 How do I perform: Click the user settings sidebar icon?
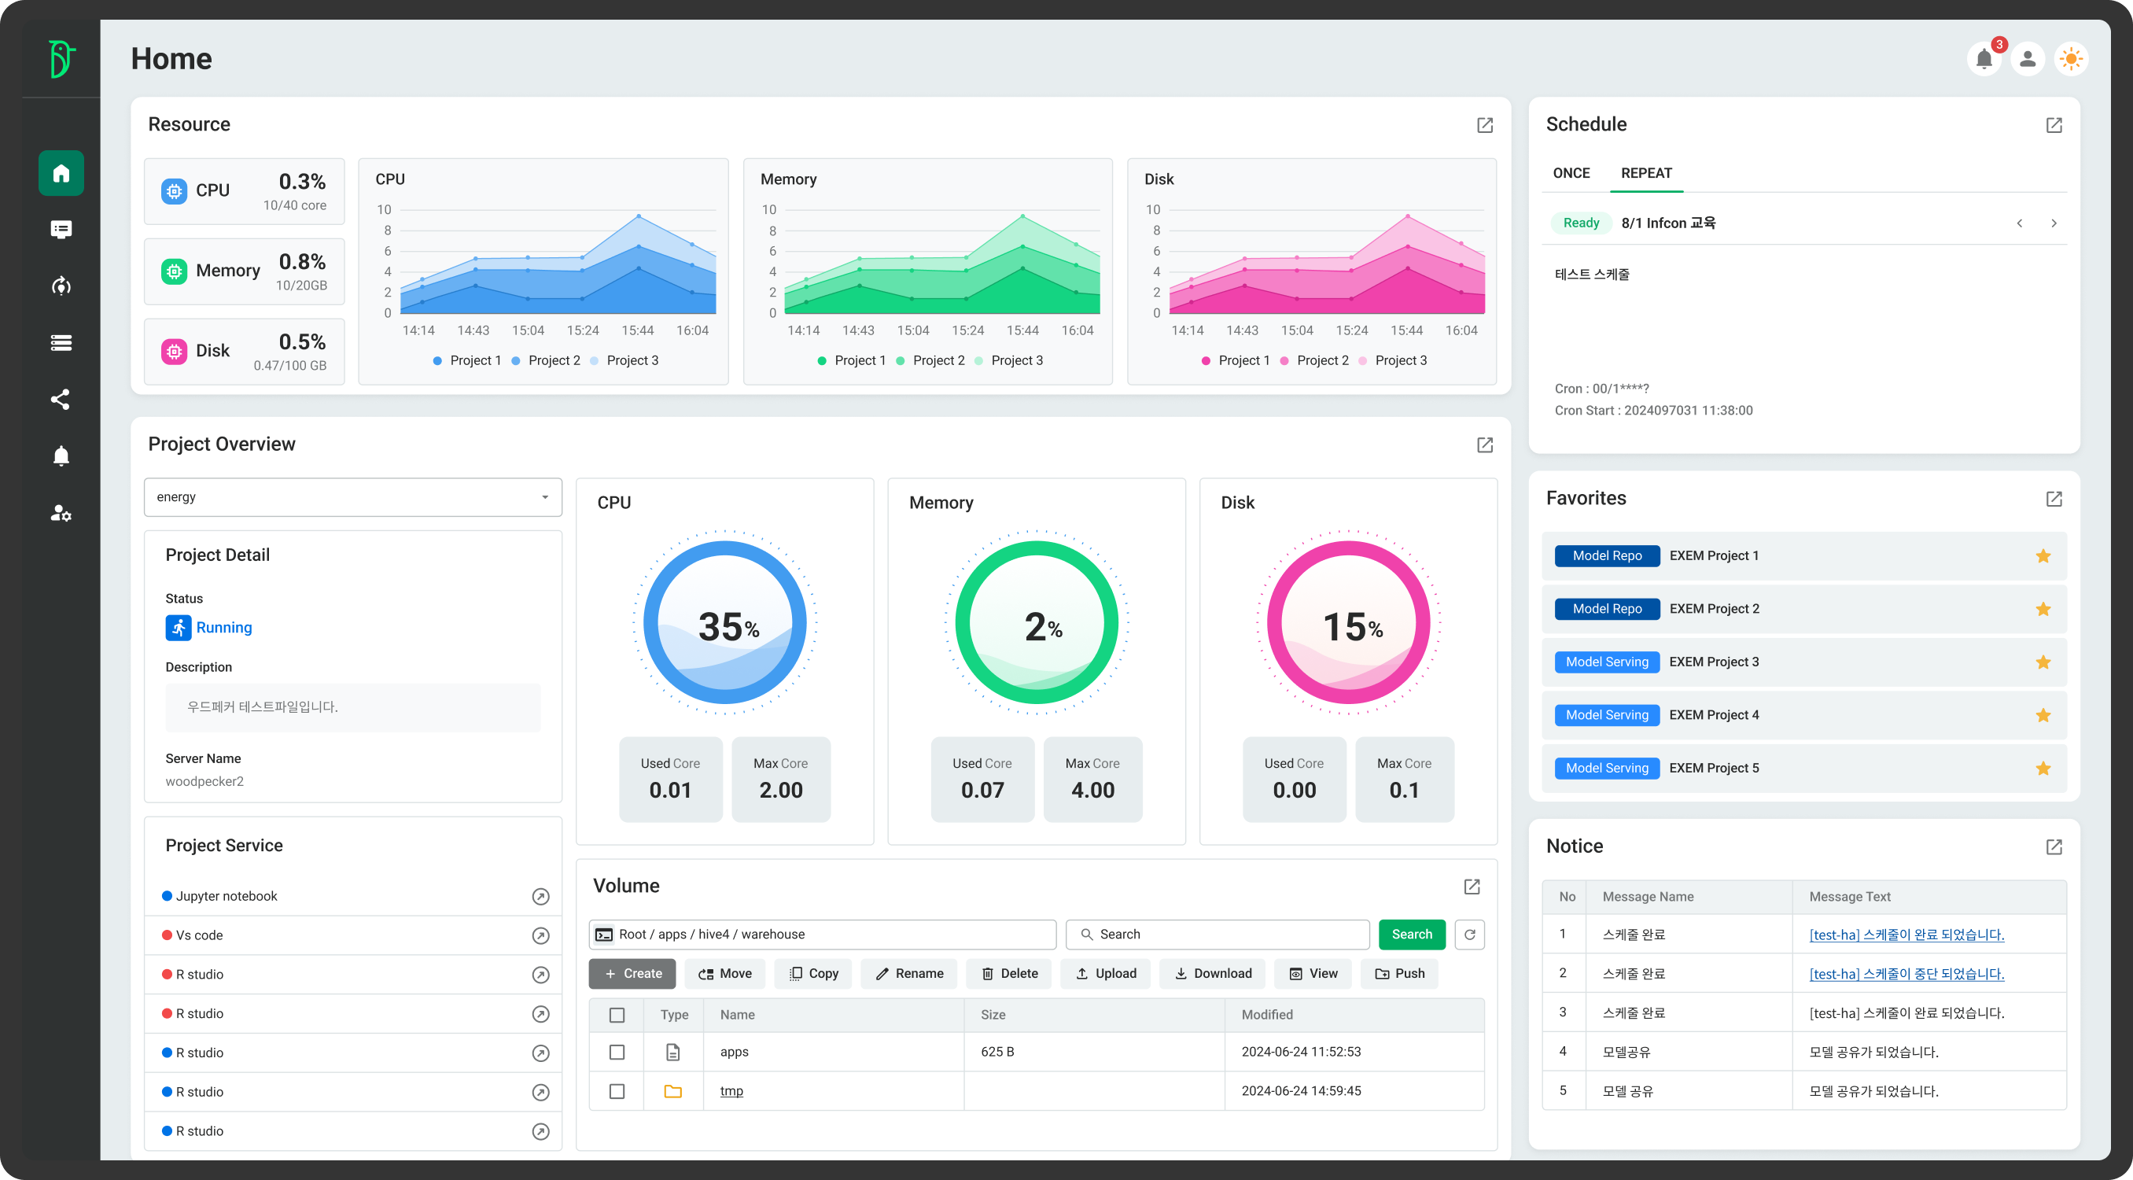pos(61,513)
